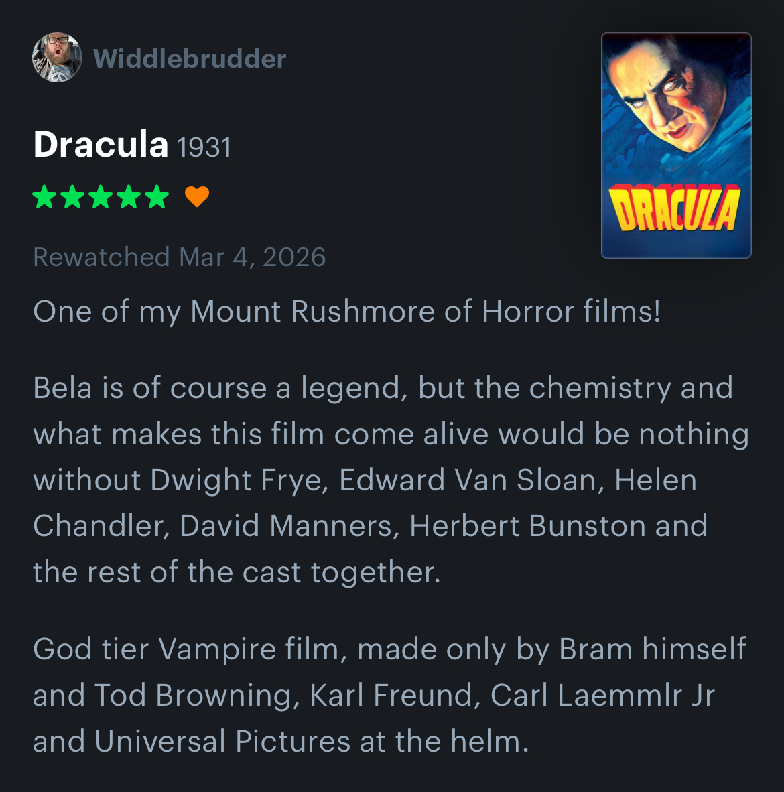Open the Rewatched Mar 4, 2026 date
This screenshot has width=784, height=792.
(180, 257)
